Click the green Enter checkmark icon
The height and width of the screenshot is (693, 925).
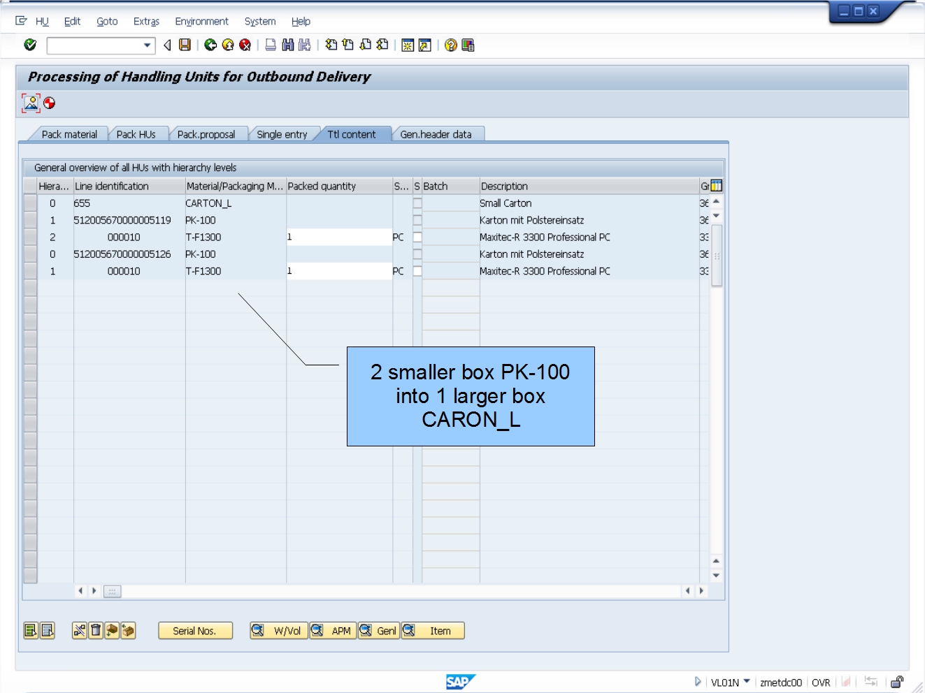coord(30,45)
